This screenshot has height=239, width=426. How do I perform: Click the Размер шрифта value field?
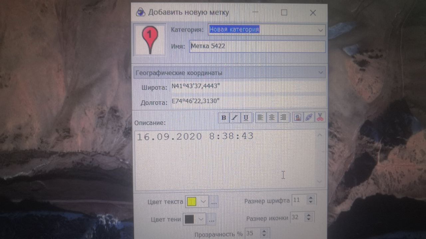click(299, 200)
